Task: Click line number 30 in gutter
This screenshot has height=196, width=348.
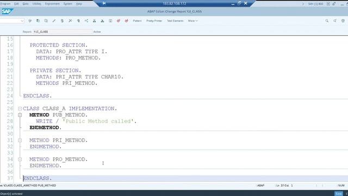Action: click(10, 134)
